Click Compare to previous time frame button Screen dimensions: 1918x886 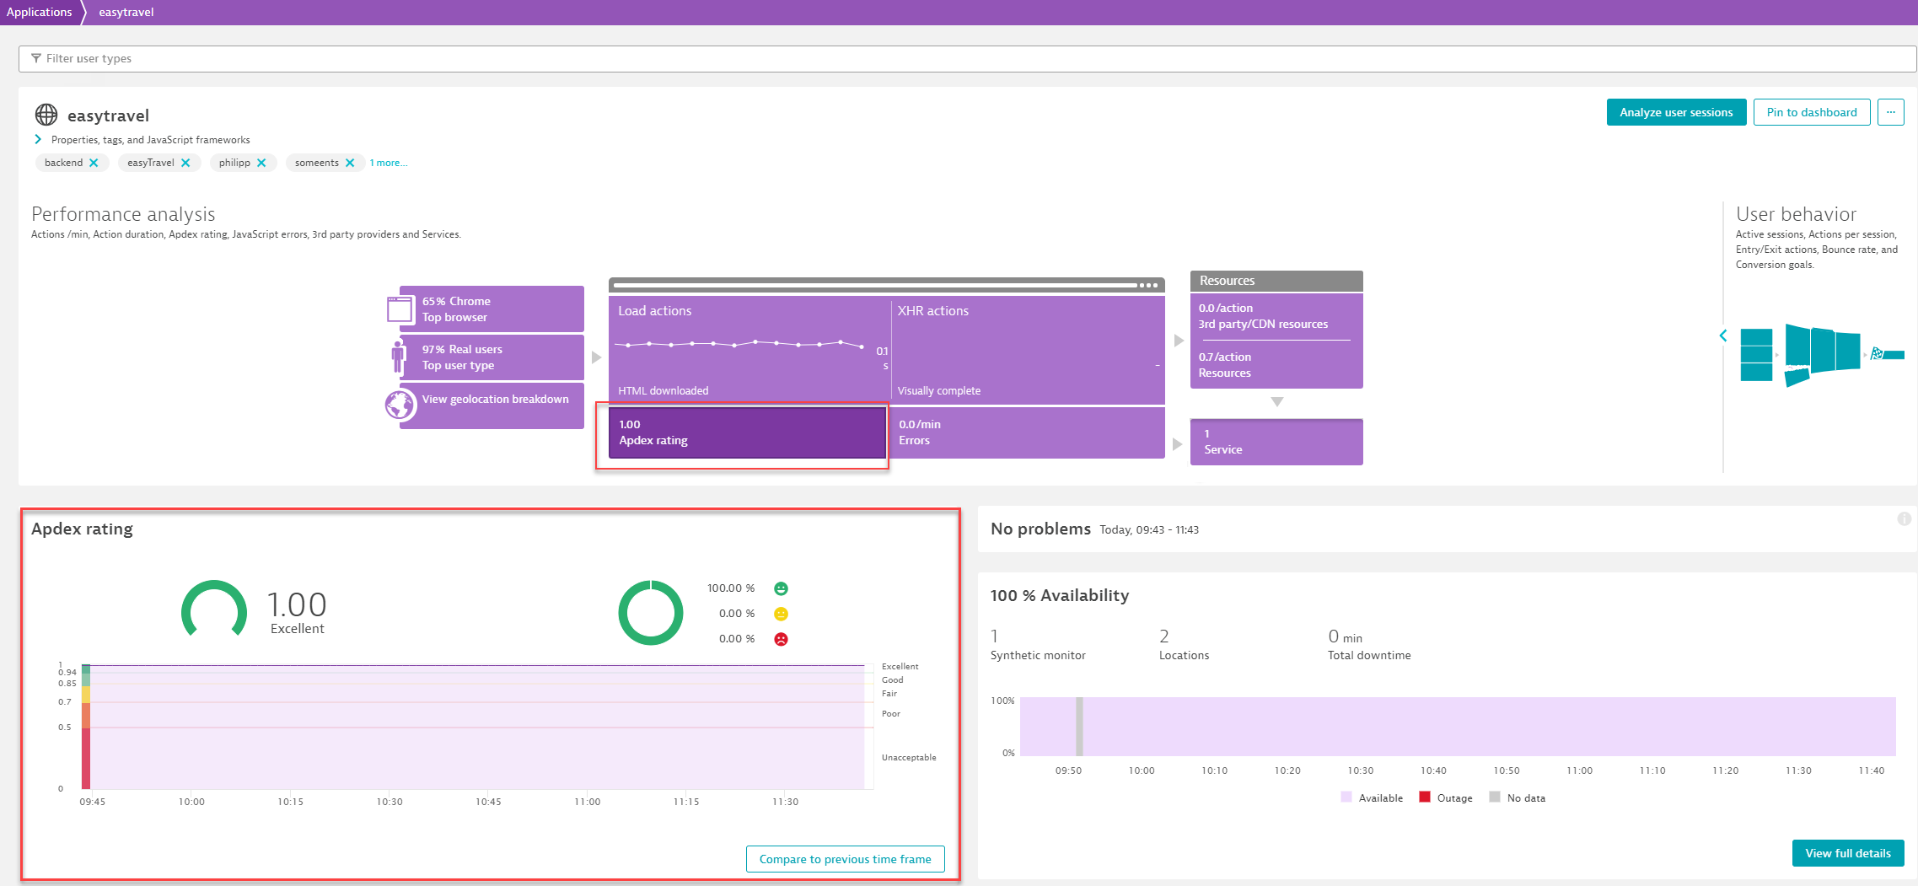845,859
